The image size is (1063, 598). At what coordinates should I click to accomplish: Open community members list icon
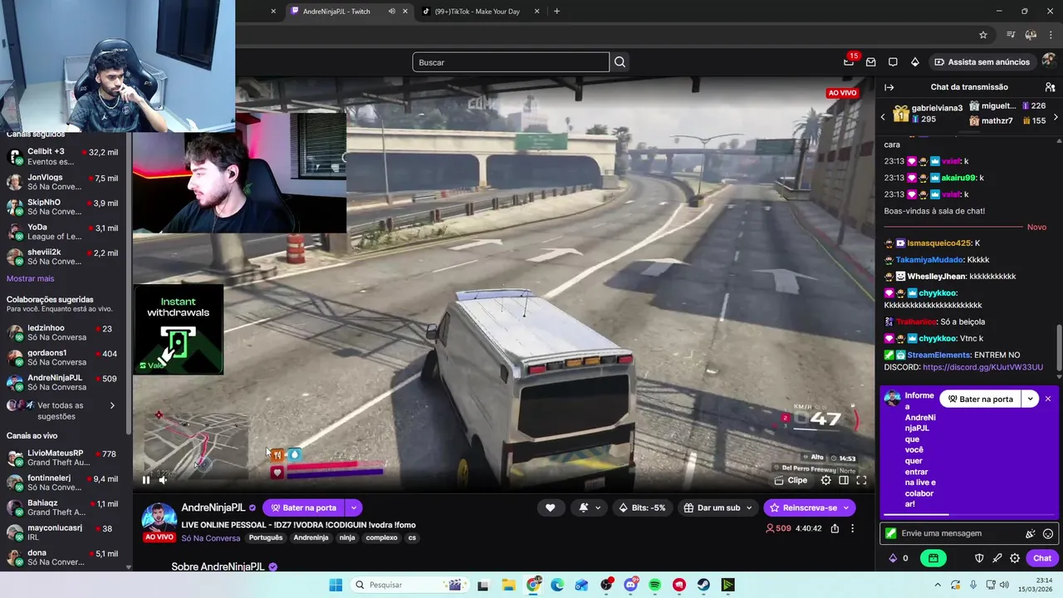pyautogui.click(x=1050, y=87)
